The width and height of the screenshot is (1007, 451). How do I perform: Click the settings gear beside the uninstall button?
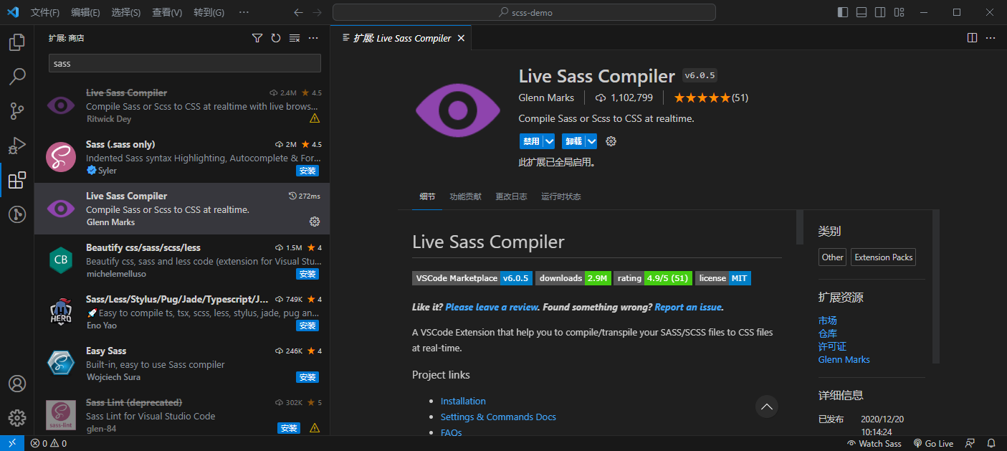pyautogui.click(x=611, y=141)
